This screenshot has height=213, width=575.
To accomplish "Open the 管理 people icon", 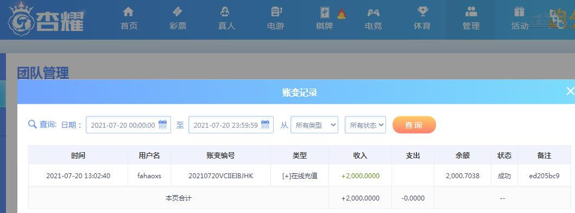I will tap(471, 12).
